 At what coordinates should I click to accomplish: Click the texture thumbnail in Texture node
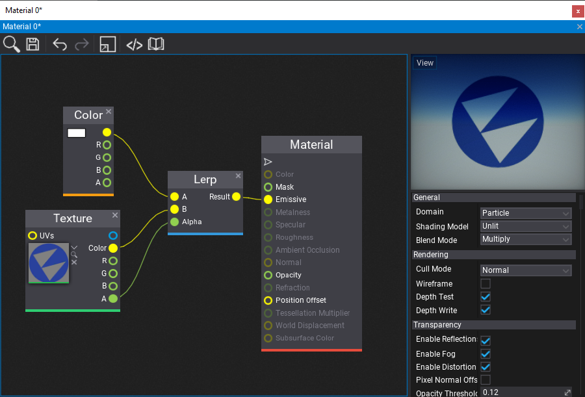pyautogui.click(x=49, y=263)
